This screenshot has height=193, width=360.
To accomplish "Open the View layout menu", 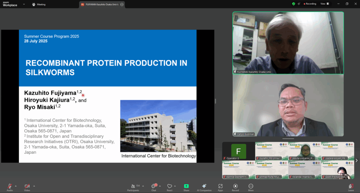I will [x=324, y=4].
